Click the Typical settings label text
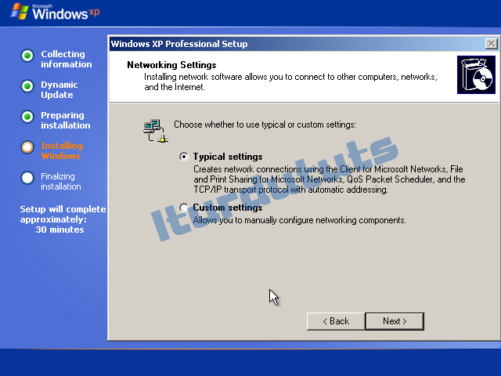Image resolution: width=501 pixels, height=376 pixels. pos(228,157)
